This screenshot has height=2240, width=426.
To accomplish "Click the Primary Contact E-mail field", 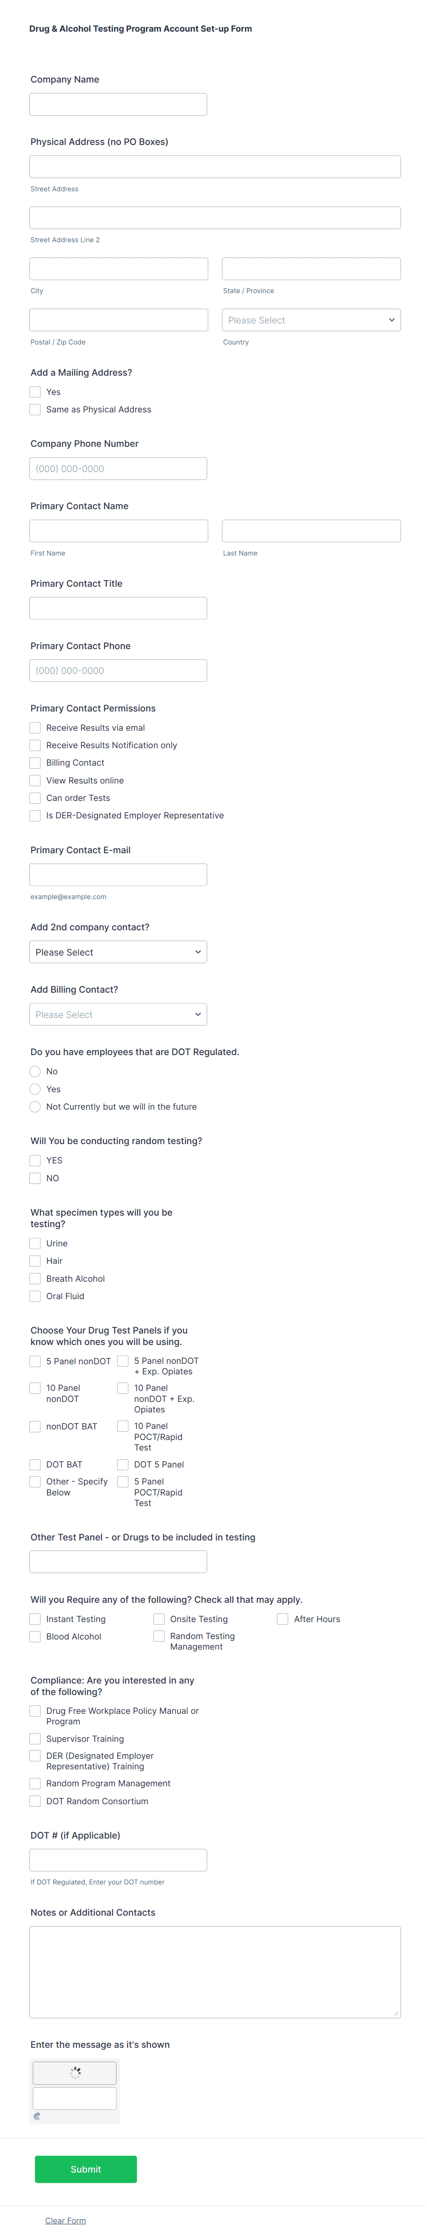I will click(118, 875).
